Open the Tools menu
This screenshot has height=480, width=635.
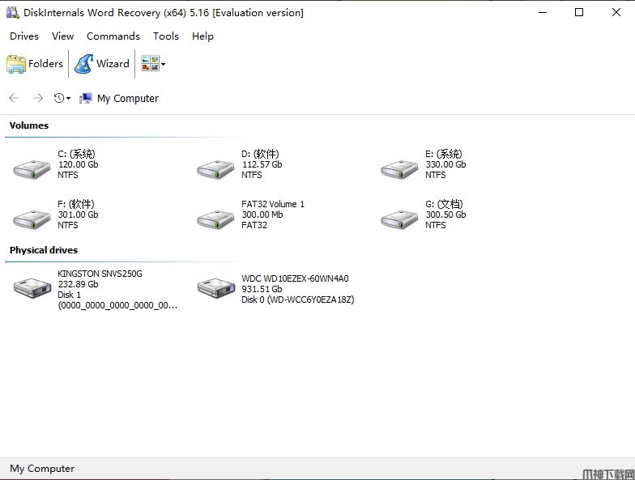[x=166, y=36]
